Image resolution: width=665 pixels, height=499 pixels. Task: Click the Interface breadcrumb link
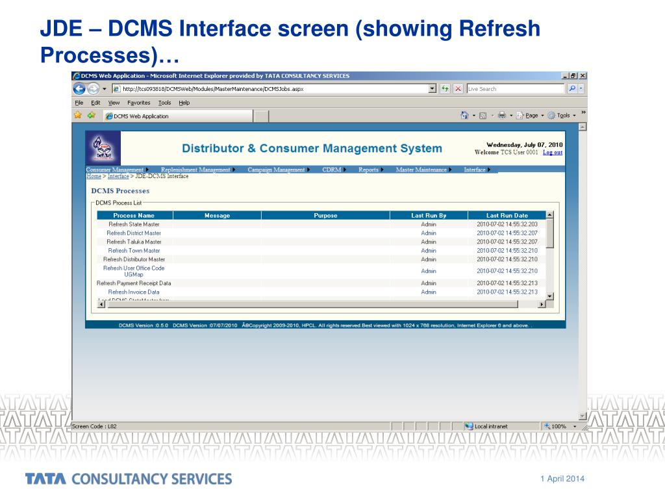pos(118,176)
